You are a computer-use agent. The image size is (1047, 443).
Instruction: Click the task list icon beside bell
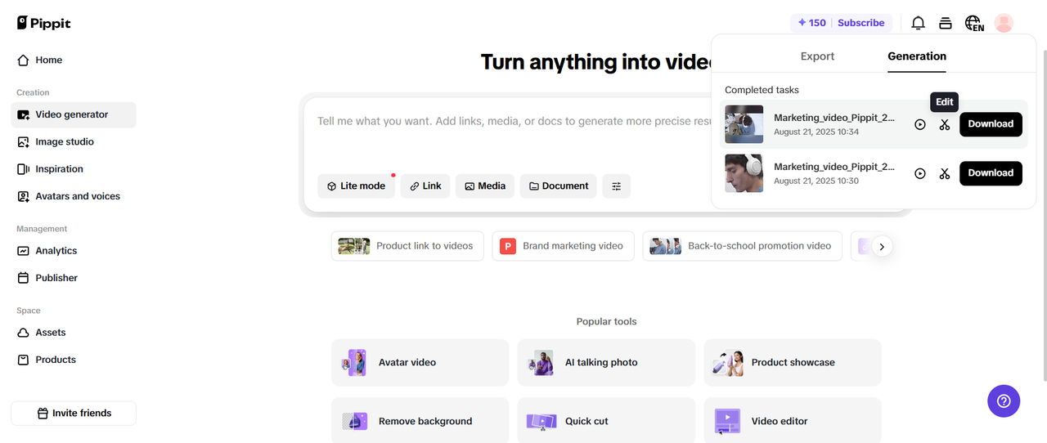coord(946,23)
